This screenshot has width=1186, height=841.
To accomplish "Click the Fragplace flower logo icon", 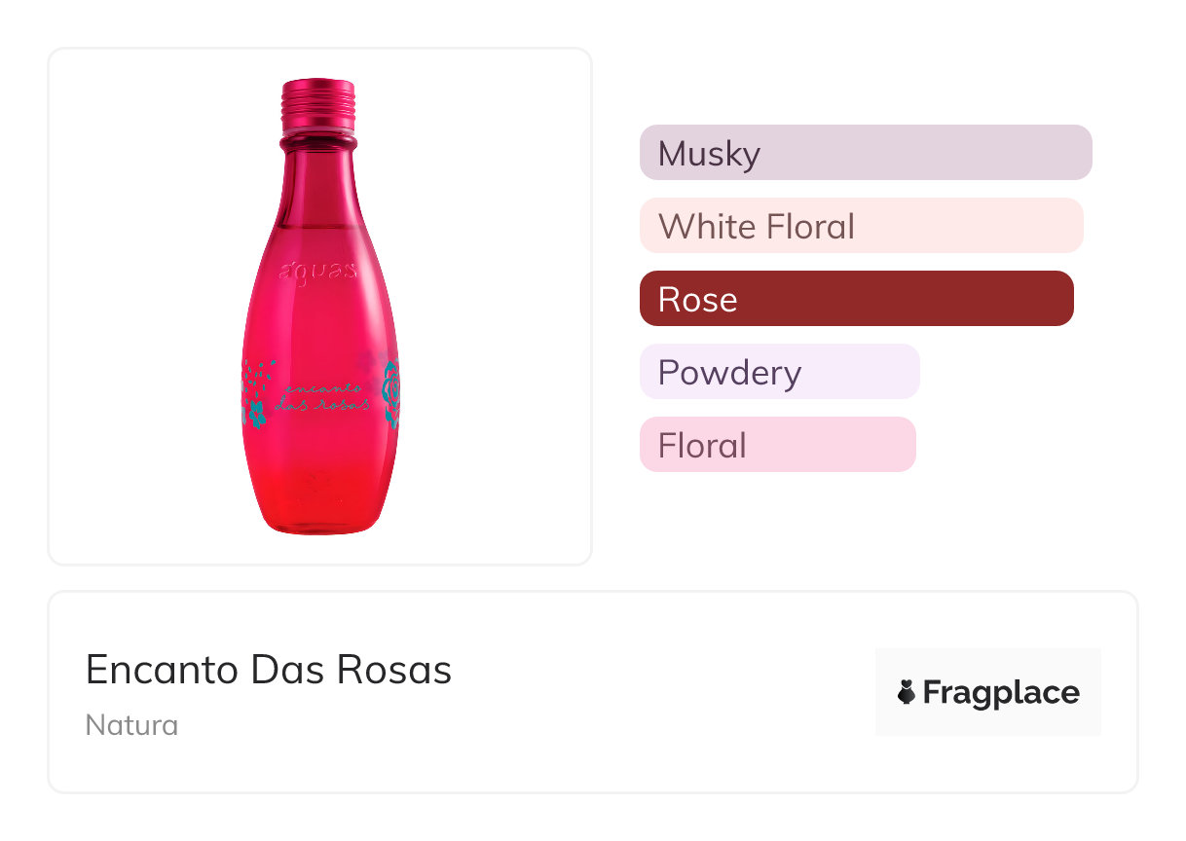I will click(x=907, y=693).
